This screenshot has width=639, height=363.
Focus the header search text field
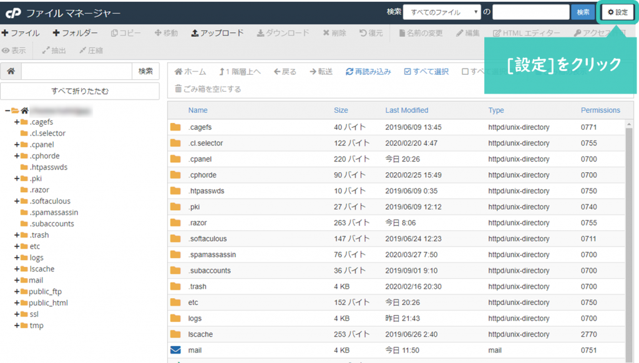[x=530, y=12]
